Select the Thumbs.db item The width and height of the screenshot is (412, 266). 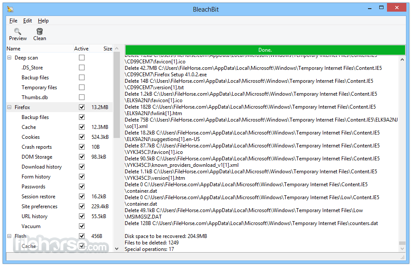click(35, 97)
